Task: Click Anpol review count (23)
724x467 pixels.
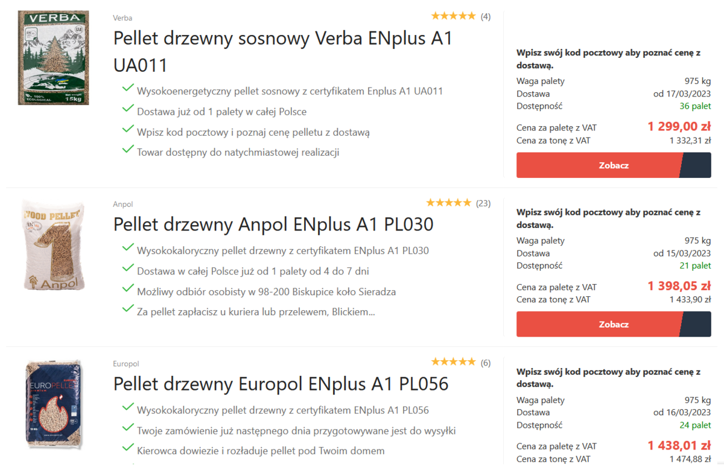Action: pos(483,203)
